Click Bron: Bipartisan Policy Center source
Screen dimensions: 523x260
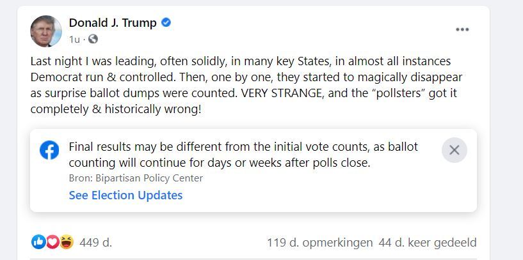[136, 178]
